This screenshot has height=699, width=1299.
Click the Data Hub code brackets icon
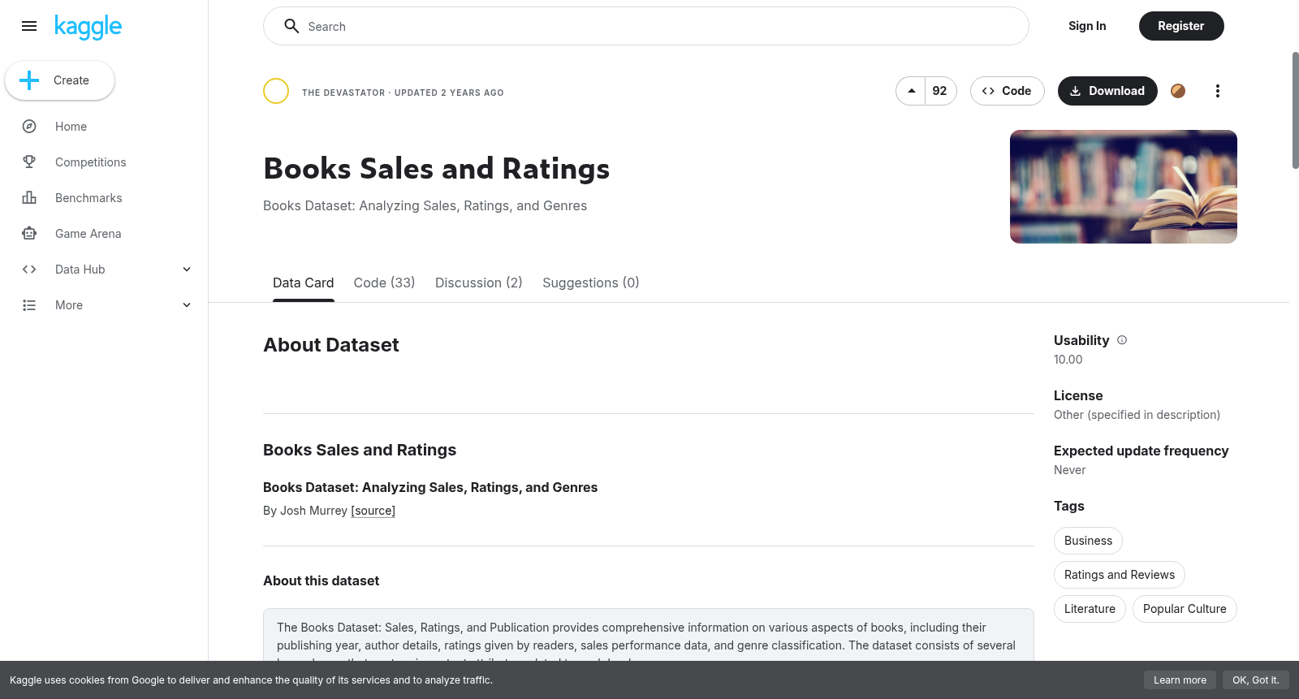coord(29,270)
